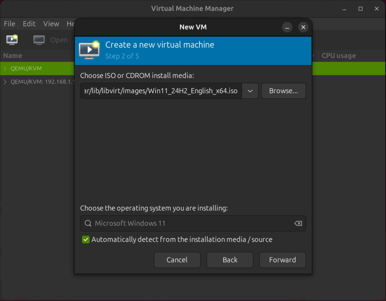Click the wizard header virtual machine icon
386x301 pixels.
[89, 50]
